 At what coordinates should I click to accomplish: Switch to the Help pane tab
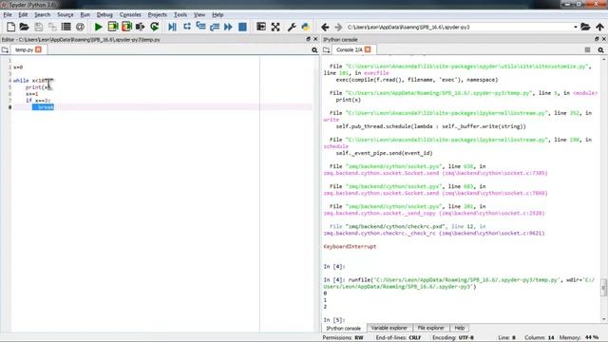point(460,328)
